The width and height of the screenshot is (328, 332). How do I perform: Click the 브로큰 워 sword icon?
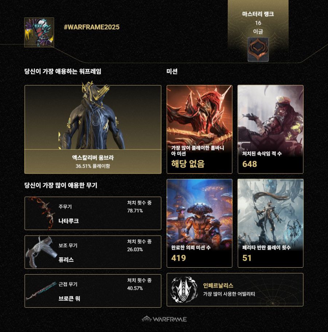[x=41, y=291]
